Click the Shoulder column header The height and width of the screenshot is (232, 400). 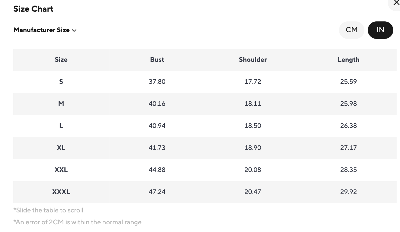(x=253, y=60)
